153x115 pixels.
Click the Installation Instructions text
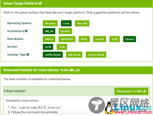coord(22,101)
